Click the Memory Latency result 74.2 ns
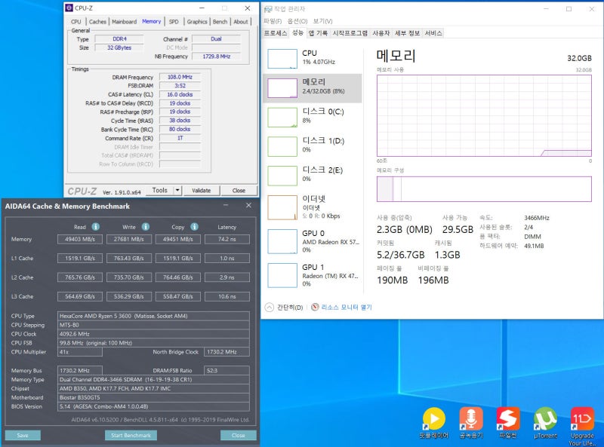This screenshot has width=604, height=447. tap(227, 239)
